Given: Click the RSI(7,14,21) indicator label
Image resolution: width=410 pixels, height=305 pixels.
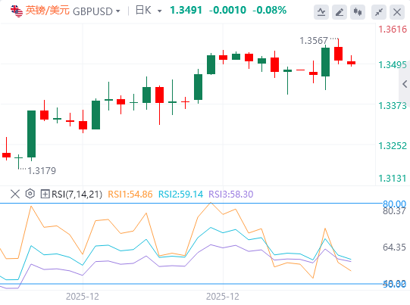Looking at the screenshot, I should click(x=77, y=195).
